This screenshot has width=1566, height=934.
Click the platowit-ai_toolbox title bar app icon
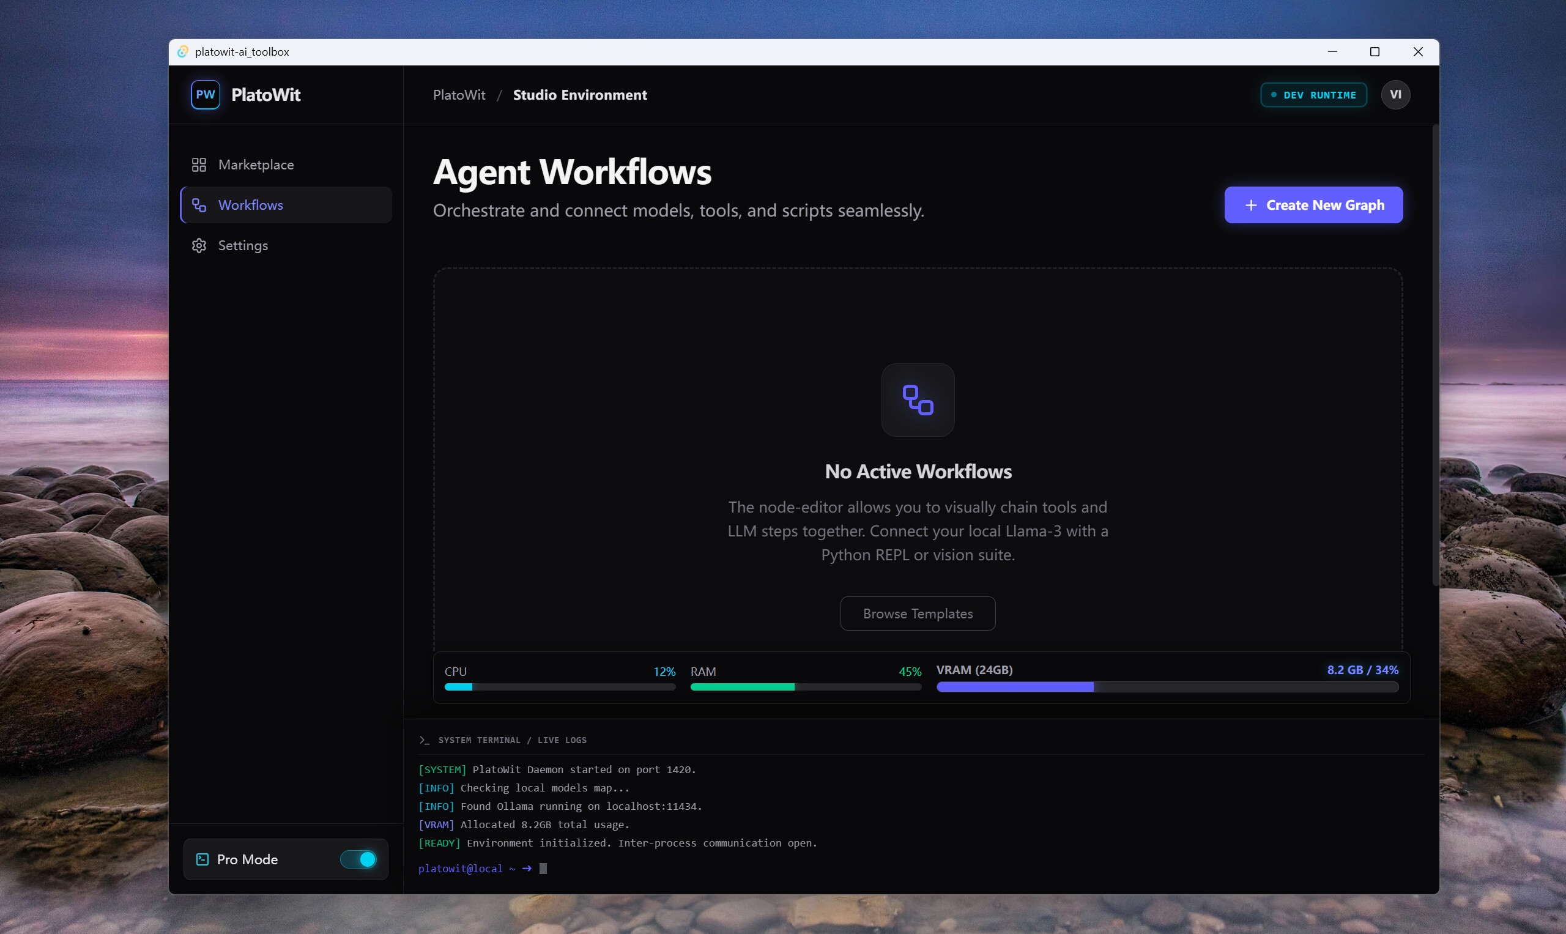click(x=182, y=51)
